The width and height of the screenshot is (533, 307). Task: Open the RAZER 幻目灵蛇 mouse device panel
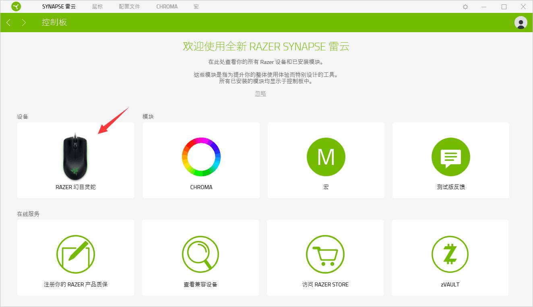click(x=75, y=160)
